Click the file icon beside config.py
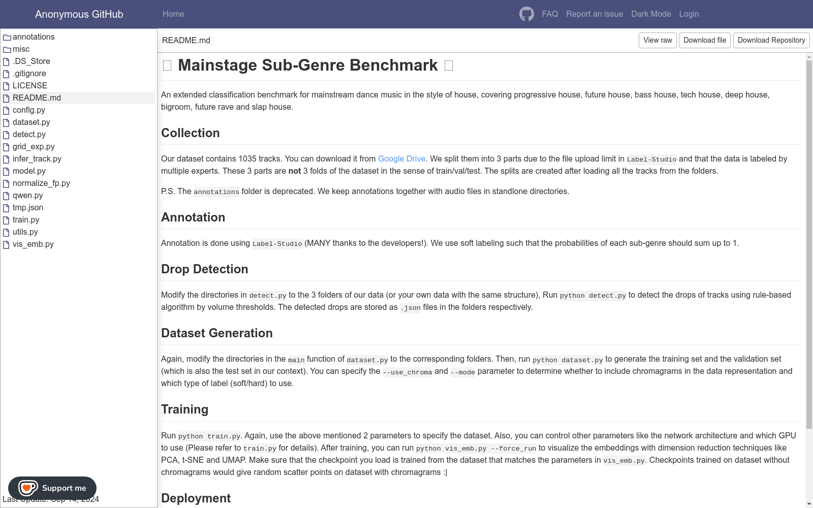Viewport: 813px width, 508px height. pyautogui.click(x=7, y=110)
